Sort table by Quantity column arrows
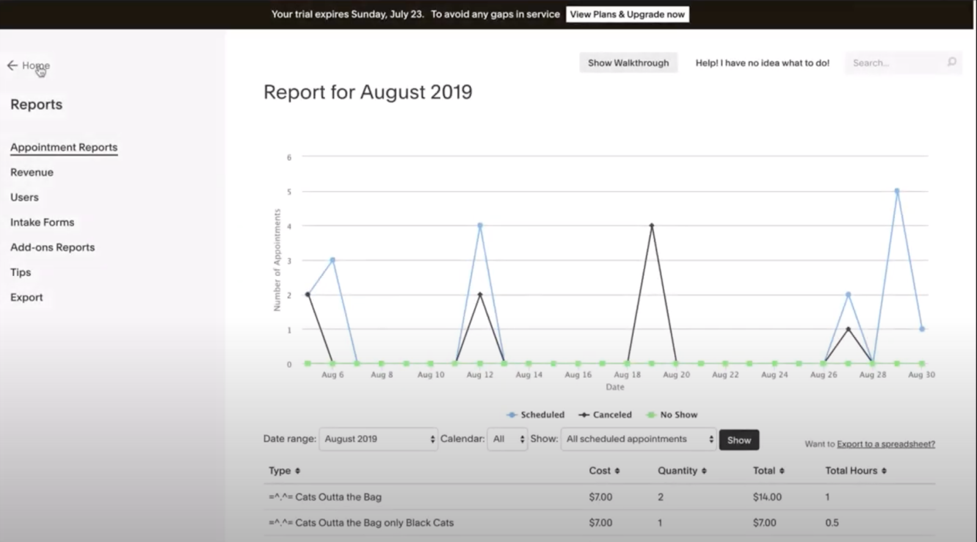This screenshot has height=542, width=977. (704, 471)
